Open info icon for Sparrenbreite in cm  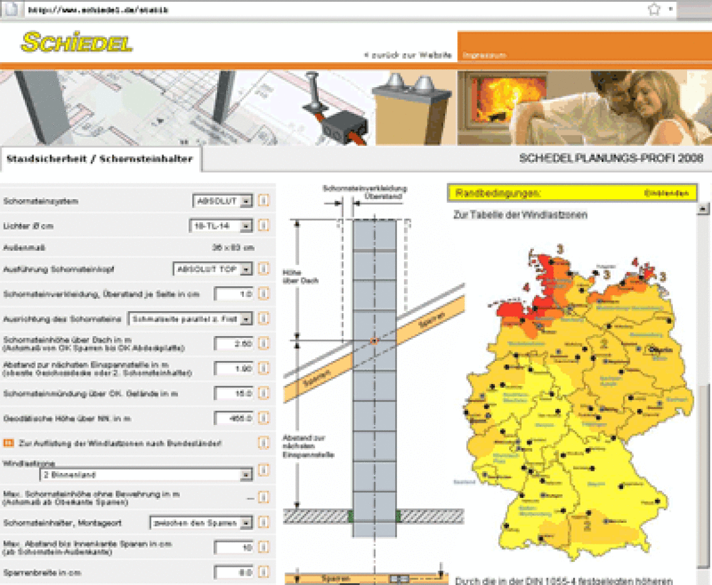(264, 573)
